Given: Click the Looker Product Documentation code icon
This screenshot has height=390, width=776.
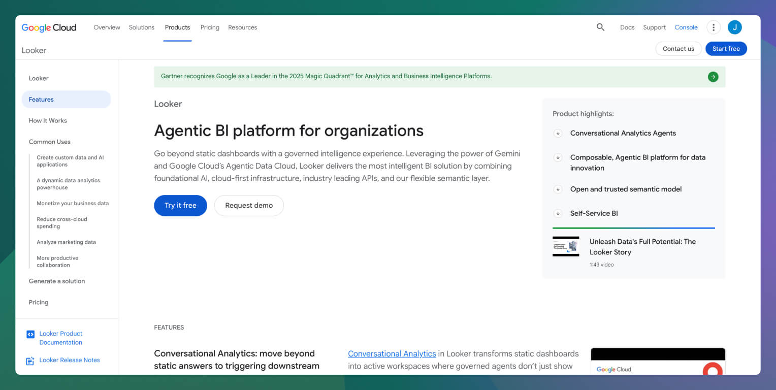Looking at the screenshot, I should tap(30, 334).
